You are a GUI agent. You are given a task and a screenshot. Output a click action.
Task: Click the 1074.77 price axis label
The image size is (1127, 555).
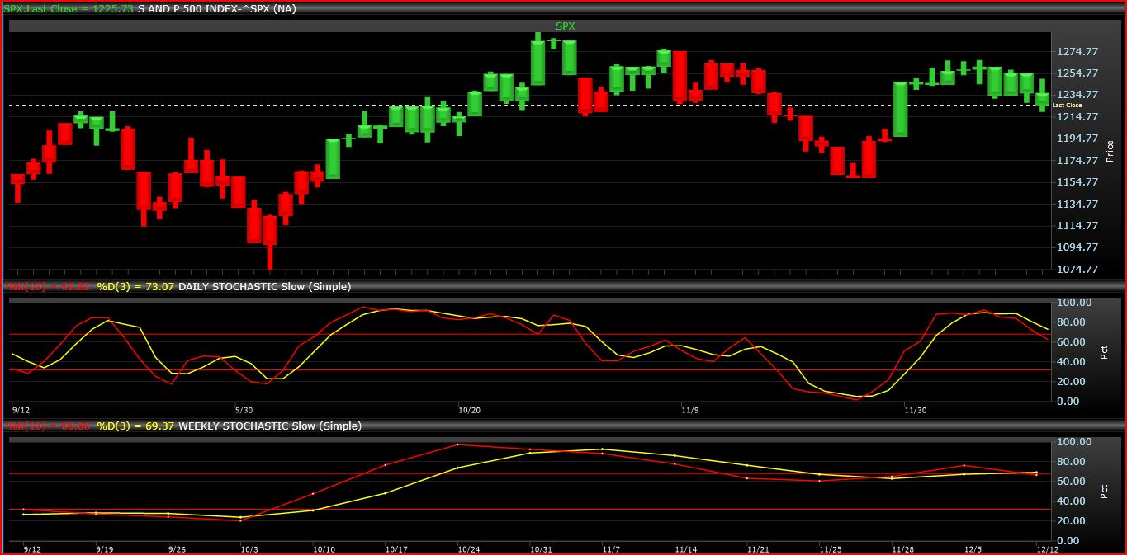(x=1077, y=269)
